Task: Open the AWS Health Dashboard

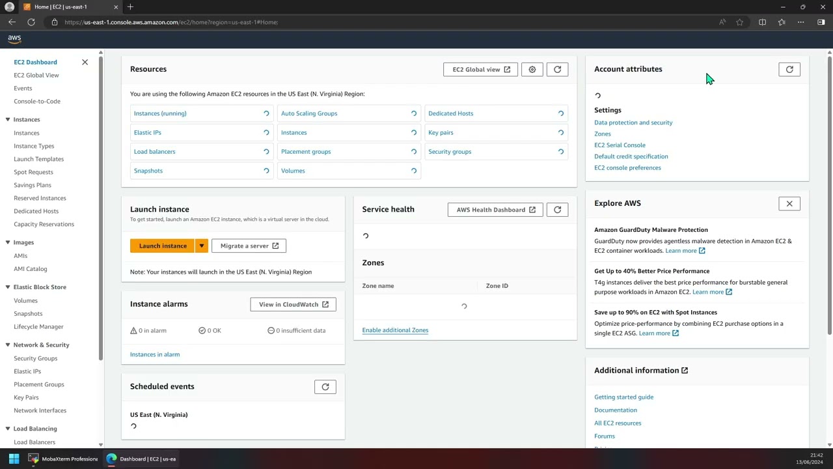Action: coord(495,210)
